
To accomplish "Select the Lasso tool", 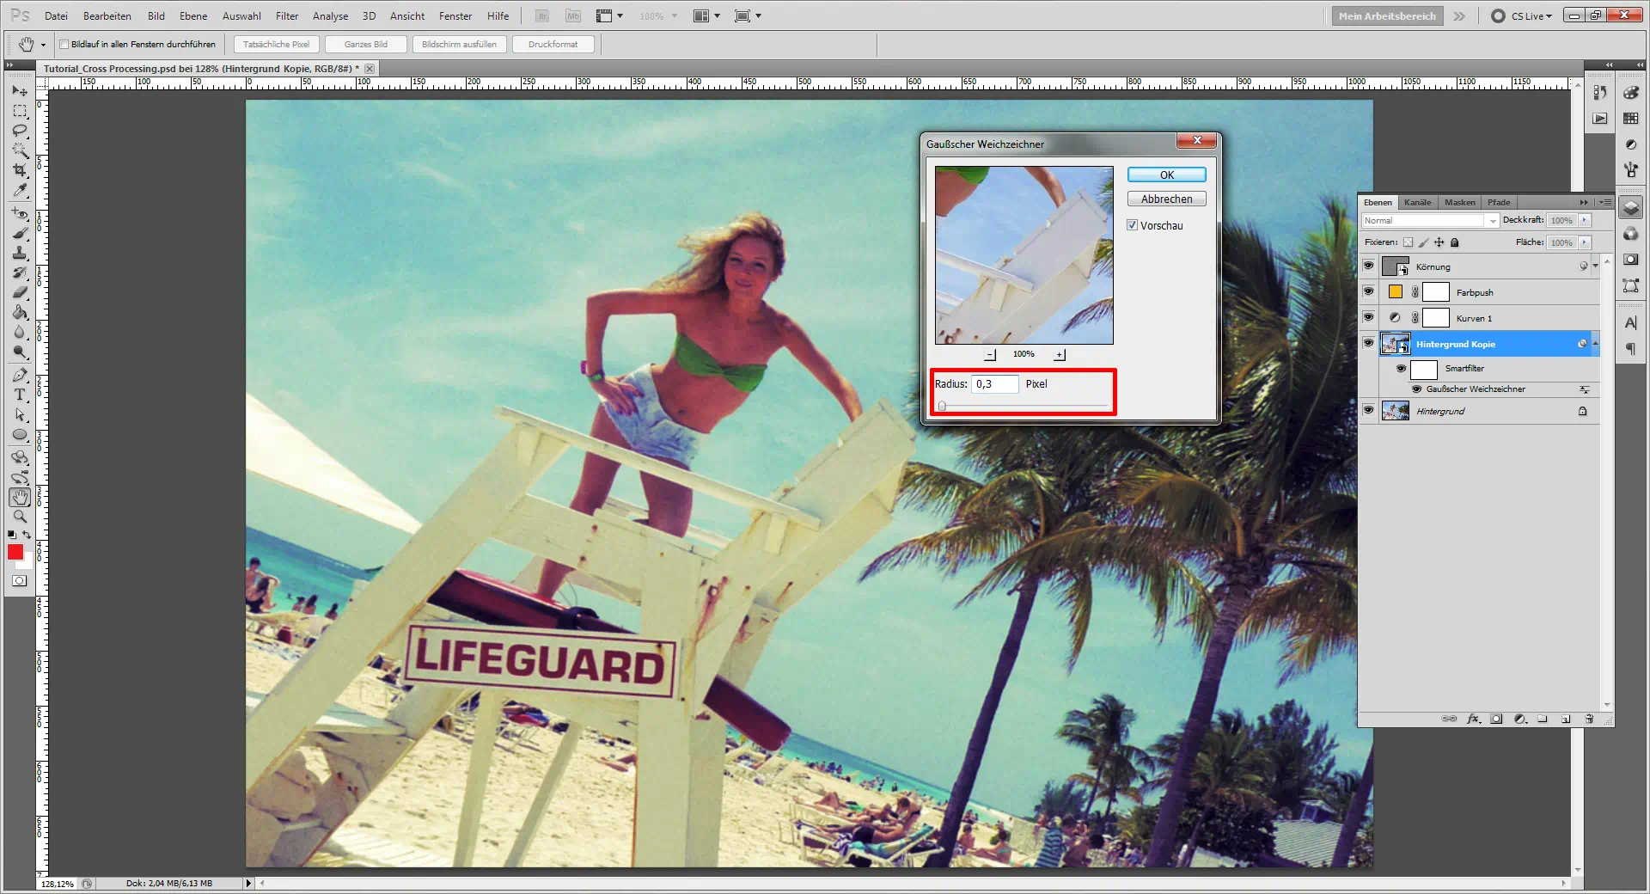I will [x=20, y=131].
